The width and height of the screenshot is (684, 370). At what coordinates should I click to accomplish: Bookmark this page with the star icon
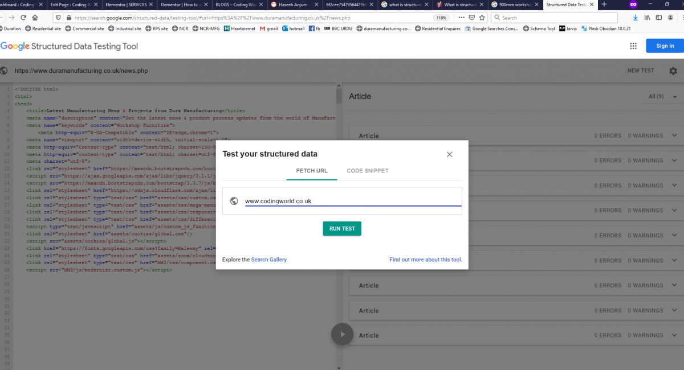(x=482, y=18)
